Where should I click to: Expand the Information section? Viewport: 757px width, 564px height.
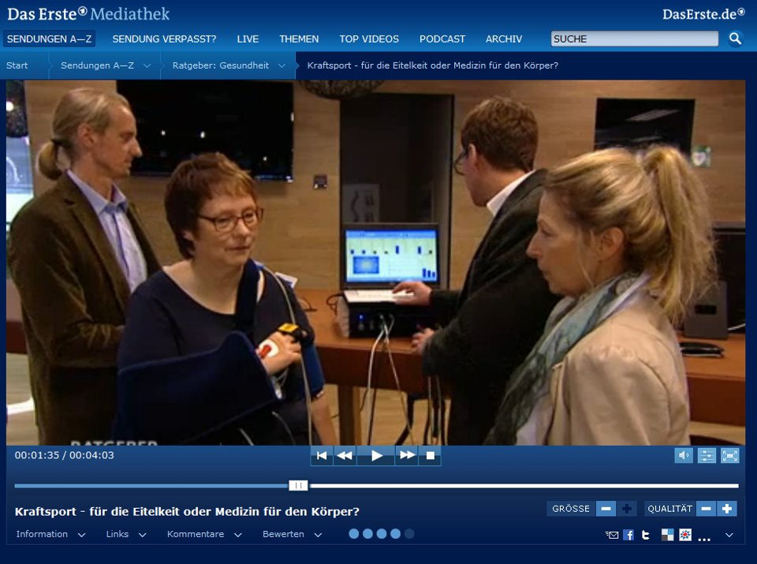50,534
